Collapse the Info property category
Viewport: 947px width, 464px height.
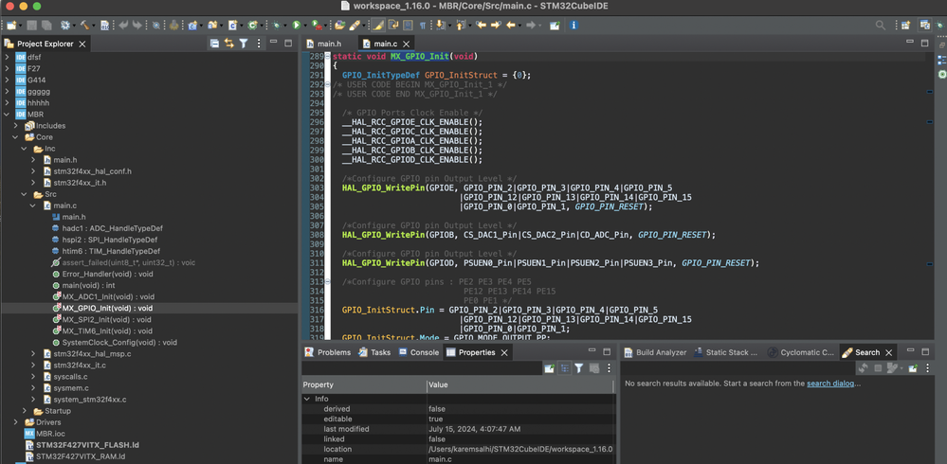[x=307, y=399]
